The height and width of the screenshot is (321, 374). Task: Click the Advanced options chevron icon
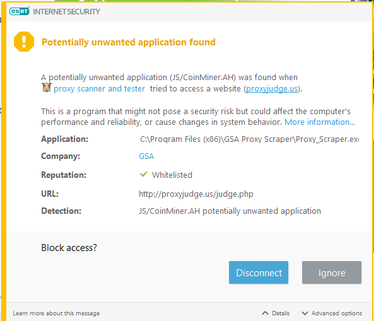[x=305, y=313]
